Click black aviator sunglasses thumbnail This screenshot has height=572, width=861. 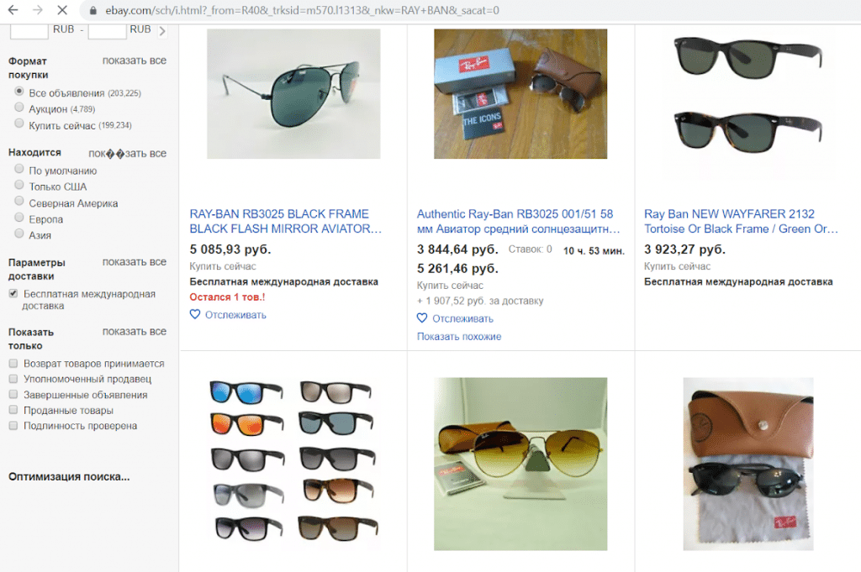click(293, 94)
